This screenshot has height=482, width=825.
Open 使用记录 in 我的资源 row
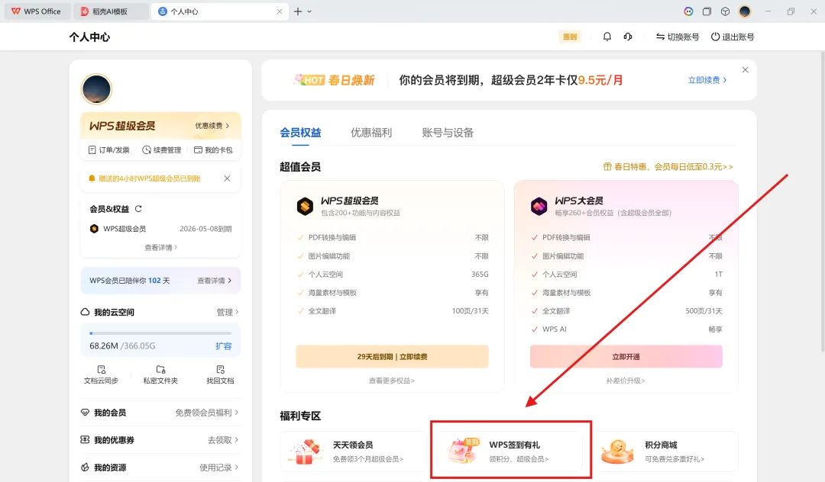[x=219, y=468]
